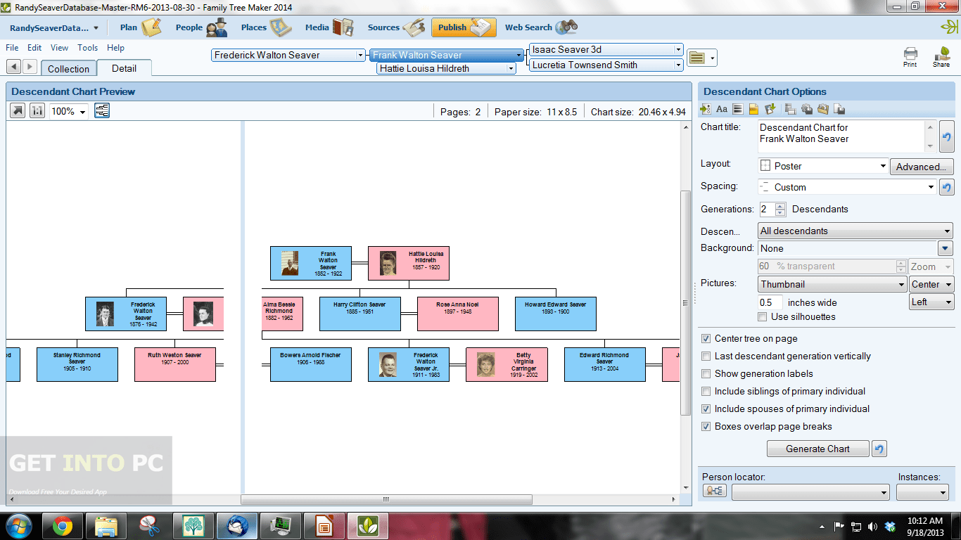Uncheck Center tree on page
This screenshot has width=961, height=540.
click(706, 338)
